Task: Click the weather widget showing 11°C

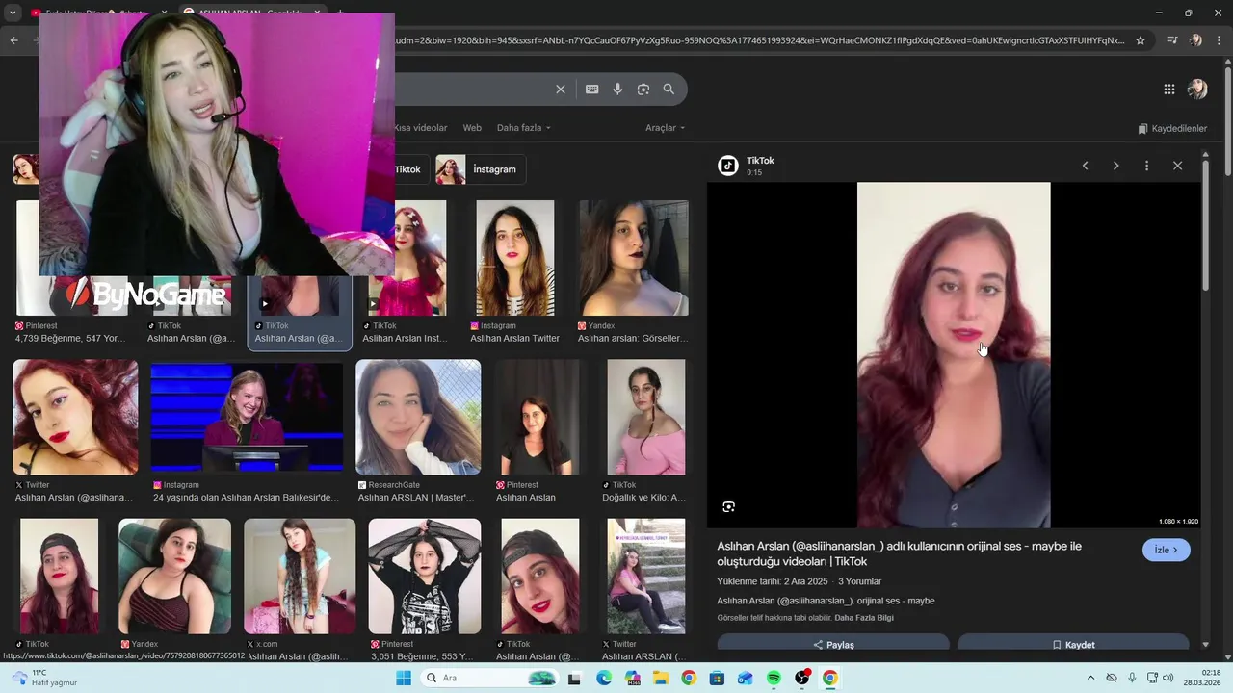Action: [x=40, y=678]
